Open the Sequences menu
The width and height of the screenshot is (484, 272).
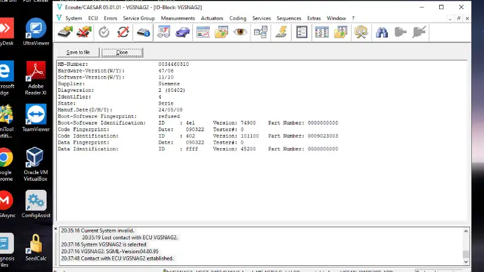point(289,19)
